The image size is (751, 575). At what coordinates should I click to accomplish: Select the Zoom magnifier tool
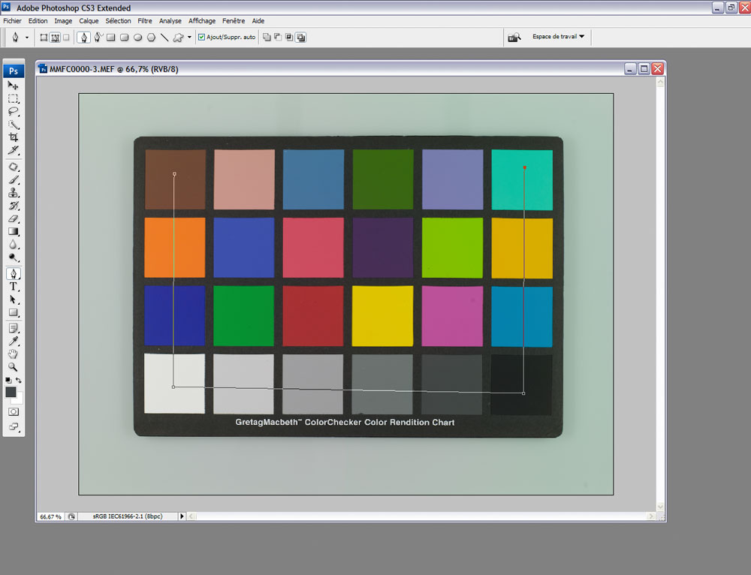click(x=13, y=367)
